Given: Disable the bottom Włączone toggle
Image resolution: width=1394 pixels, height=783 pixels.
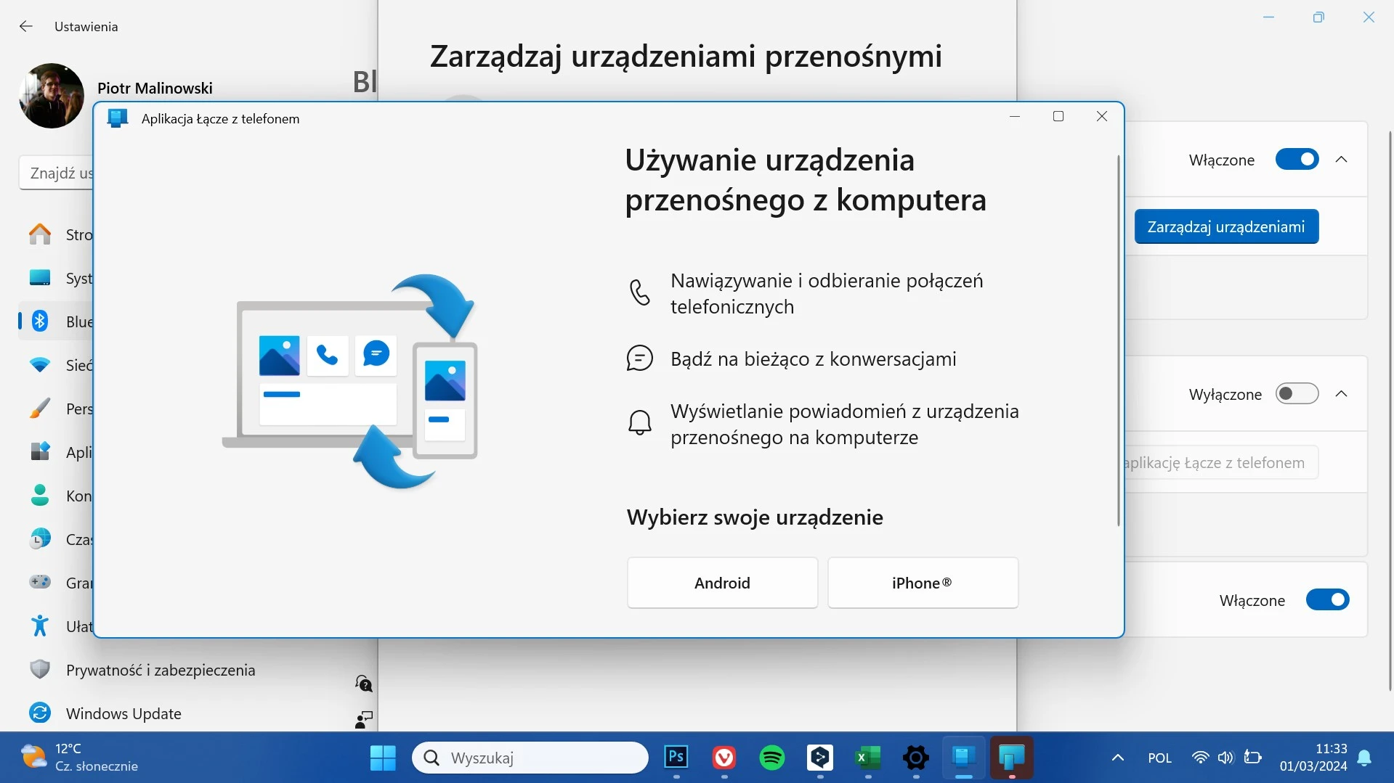Looking at the screenshot, I should point(1327,600).
